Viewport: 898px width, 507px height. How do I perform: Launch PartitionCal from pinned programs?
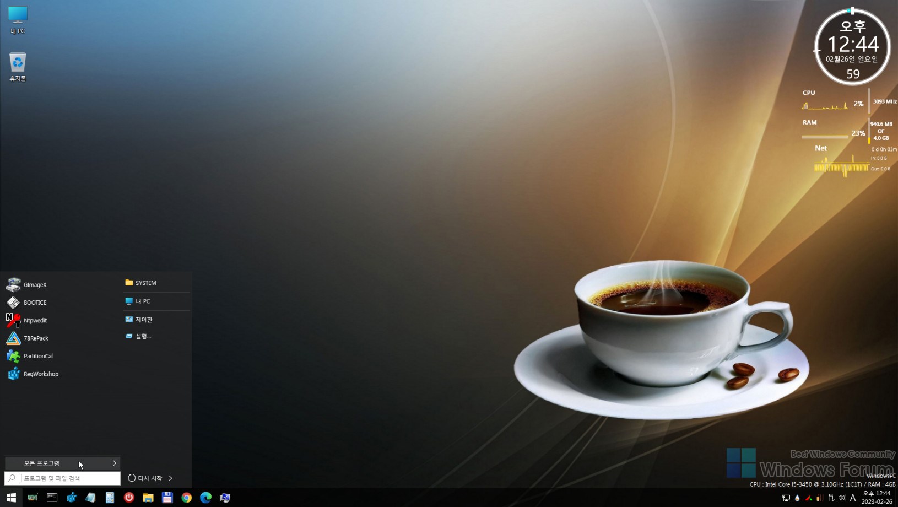pyautogui.click(x=62, y=356)
